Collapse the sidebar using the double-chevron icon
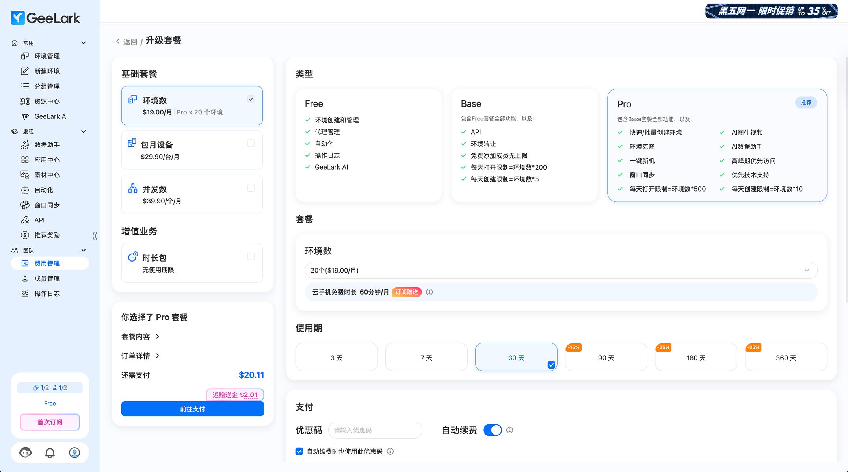 pyautogui.click(x=95, y=236)
